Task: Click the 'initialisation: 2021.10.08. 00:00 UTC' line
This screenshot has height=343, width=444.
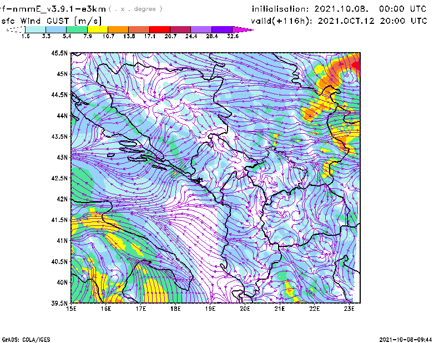Action: coord(339,9)
